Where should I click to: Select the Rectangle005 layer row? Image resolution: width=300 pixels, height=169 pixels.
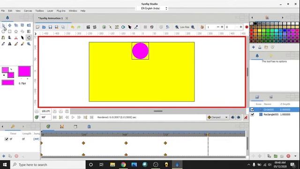274,115
